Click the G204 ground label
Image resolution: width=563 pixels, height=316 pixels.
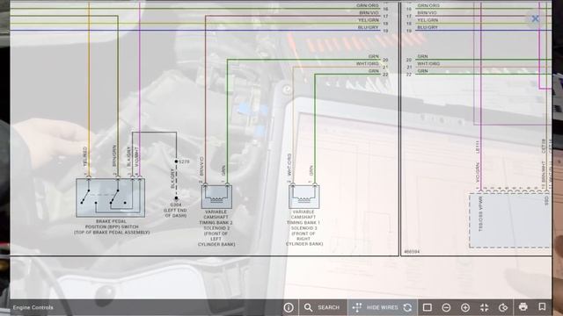click(175, 205)
